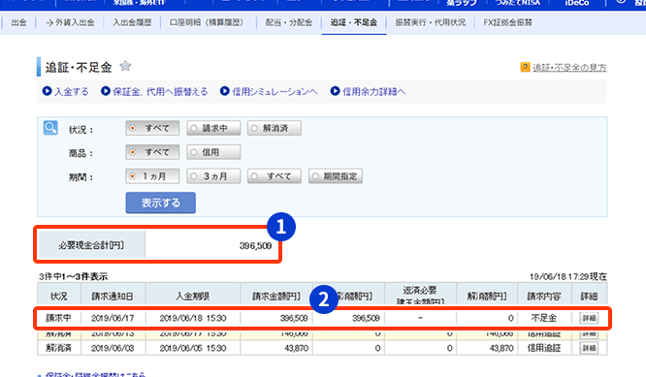
Task: Select 請求中 status radio option
Action: (x=213, y=128)
